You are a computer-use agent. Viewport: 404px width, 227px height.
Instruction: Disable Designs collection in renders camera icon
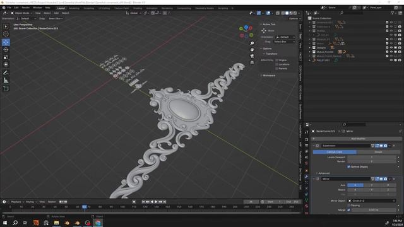pyautogui.click(x=400, y=48)
